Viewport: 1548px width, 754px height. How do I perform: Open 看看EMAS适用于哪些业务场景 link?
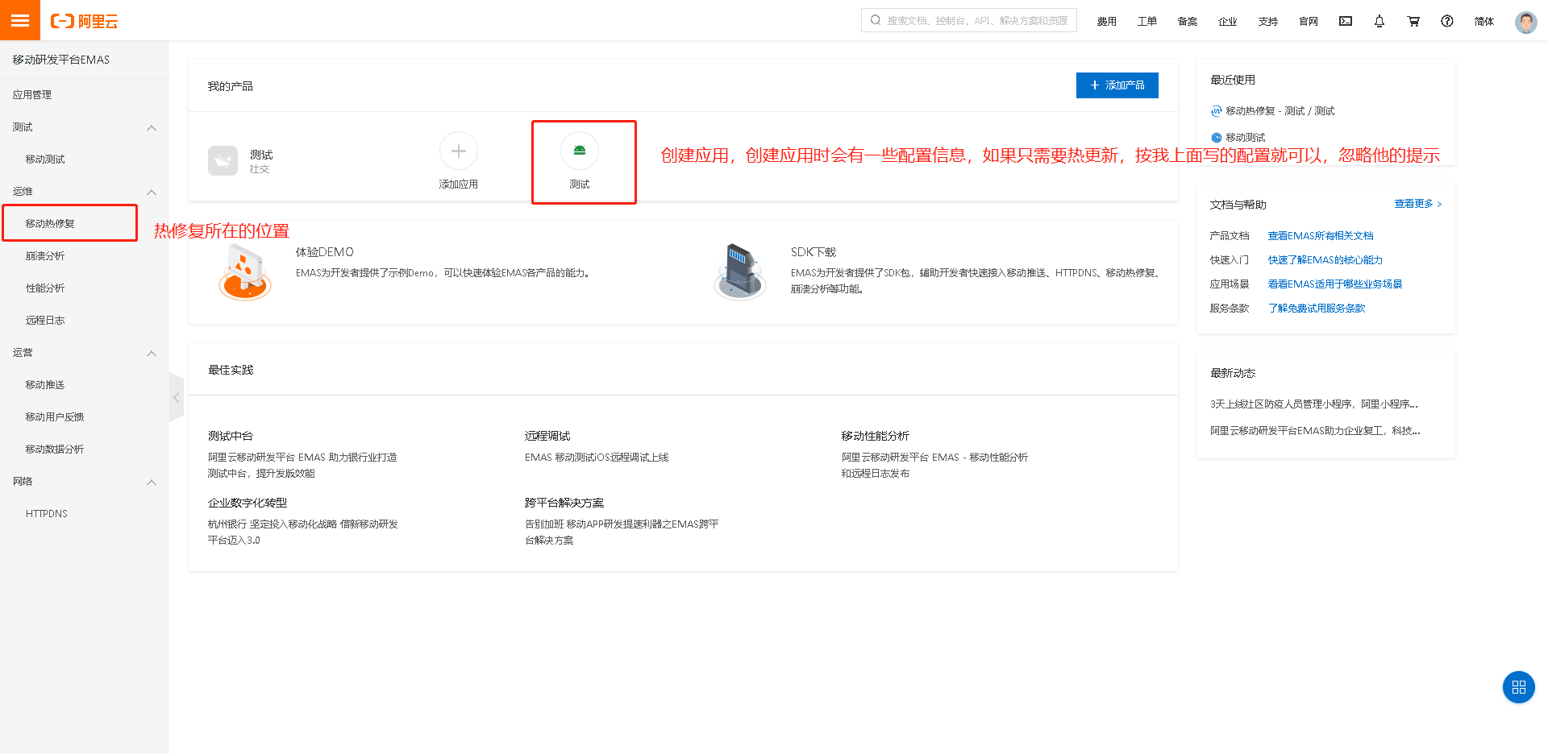(1335, 284)
